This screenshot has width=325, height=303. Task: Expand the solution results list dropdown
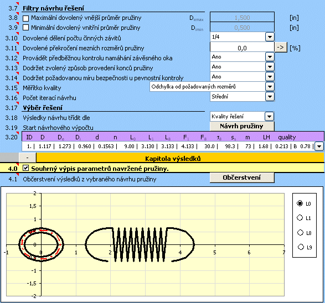(x=319, y=147)
